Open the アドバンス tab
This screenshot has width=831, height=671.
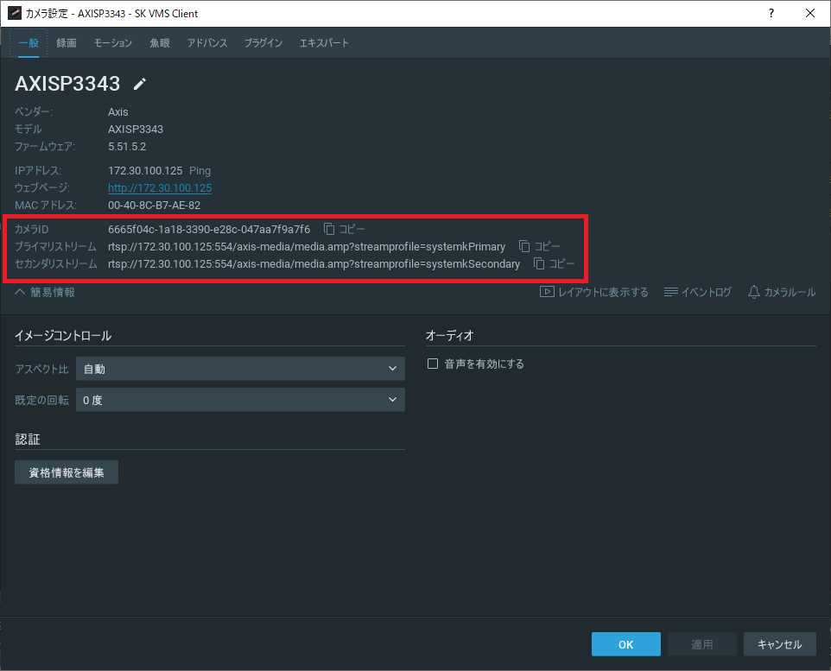click(207, 43)
